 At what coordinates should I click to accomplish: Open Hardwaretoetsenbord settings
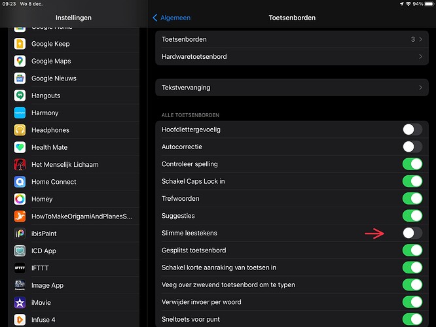pyautogui.click(x=292, y=56)
